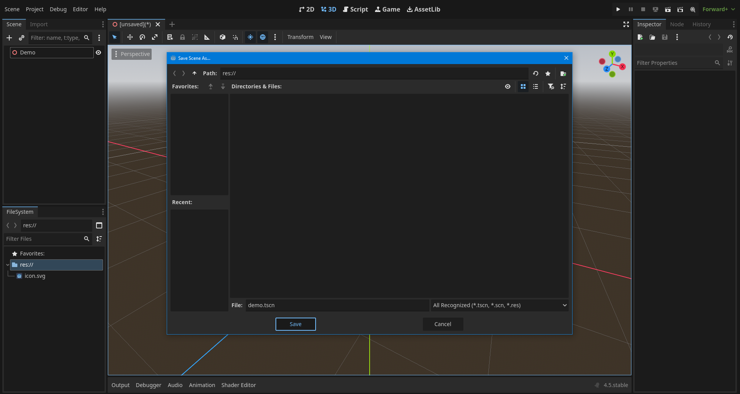Click the File name input field
Viewport: 740px width, 394px height.
pyautogui.click(x=337, y=305)
